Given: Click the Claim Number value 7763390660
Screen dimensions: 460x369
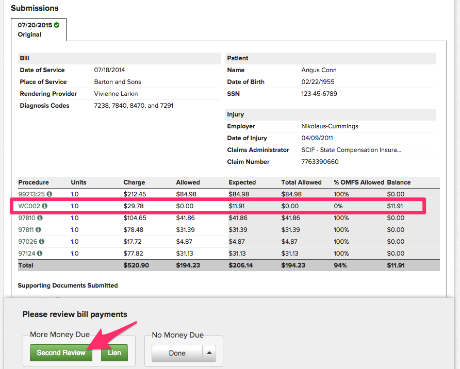Looking at the screenshot, I should 320,162.
